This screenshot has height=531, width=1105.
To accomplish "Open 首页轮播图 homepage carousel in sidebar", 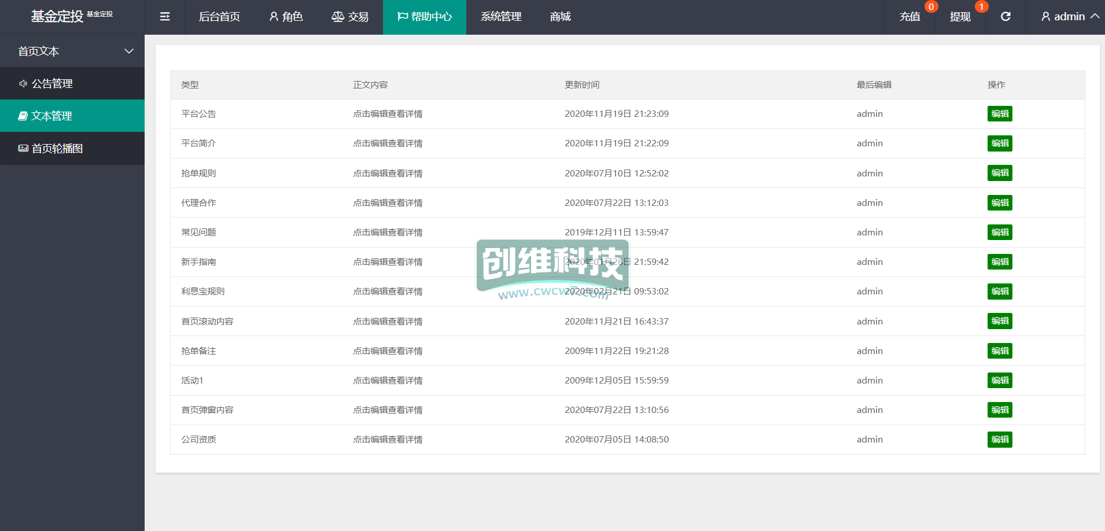I will click(57, 149).
